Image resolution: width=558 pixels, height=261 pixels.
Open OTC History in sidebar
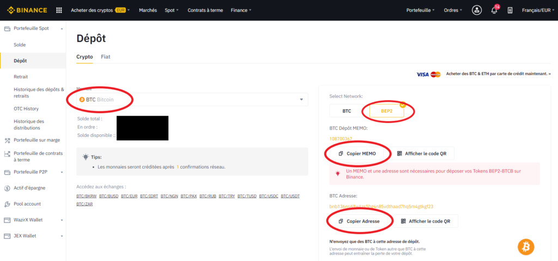point(26,109)
